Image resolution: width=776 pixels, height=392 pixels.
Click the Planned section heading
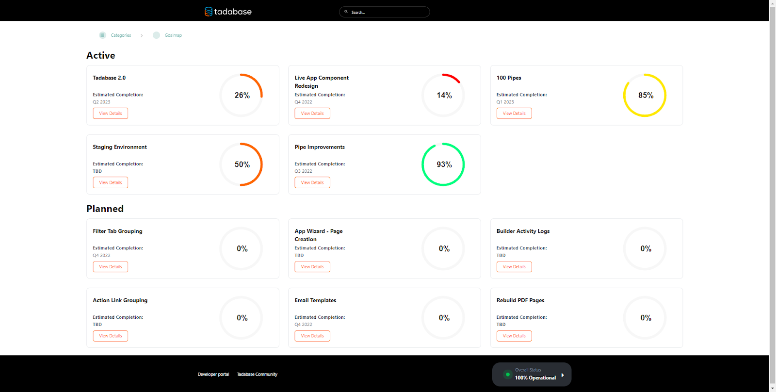(x=105, y=209)
